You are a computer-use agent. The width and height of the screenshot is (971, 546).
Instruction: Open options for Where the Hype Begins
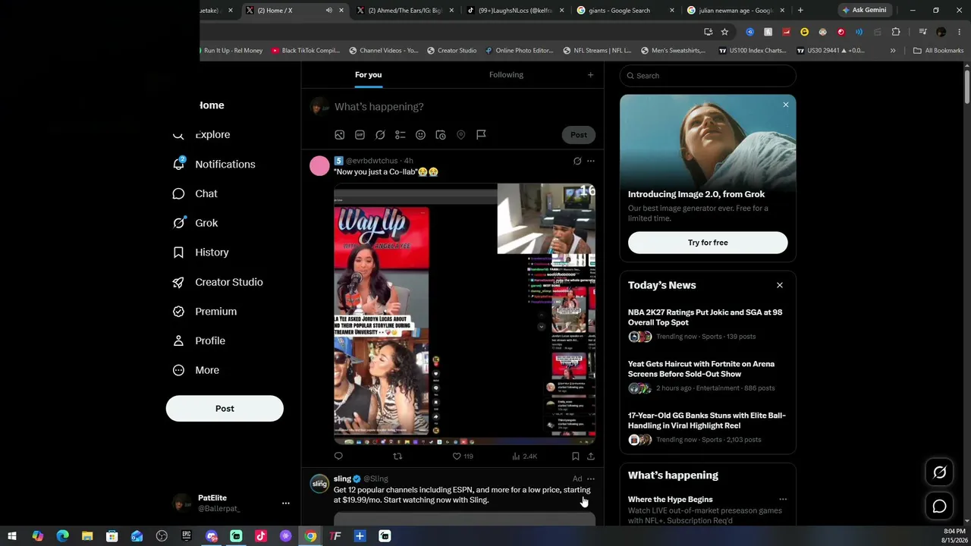point(783,499)
